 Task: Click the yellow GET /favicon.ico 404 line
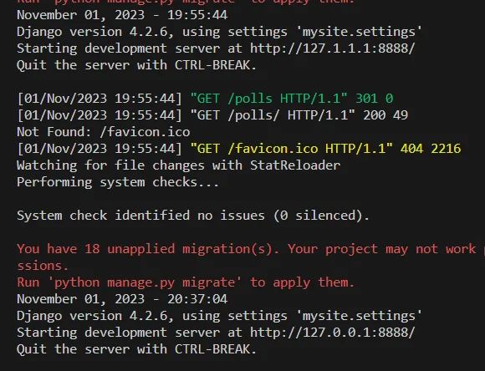239,149
